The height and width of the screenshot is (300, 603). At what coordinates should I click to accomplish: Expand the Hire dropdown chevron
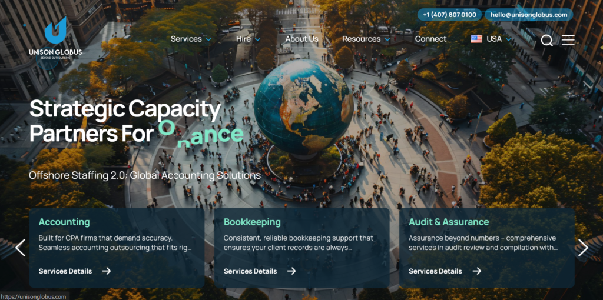[258, 39]
